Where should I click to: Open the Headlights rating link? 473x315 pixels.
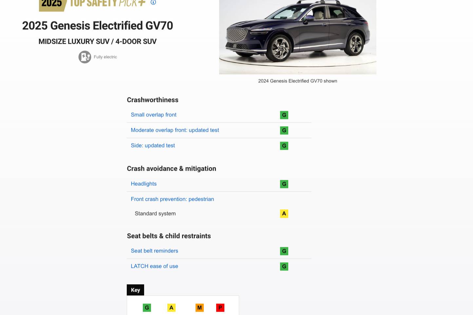[x=144, y=184]
